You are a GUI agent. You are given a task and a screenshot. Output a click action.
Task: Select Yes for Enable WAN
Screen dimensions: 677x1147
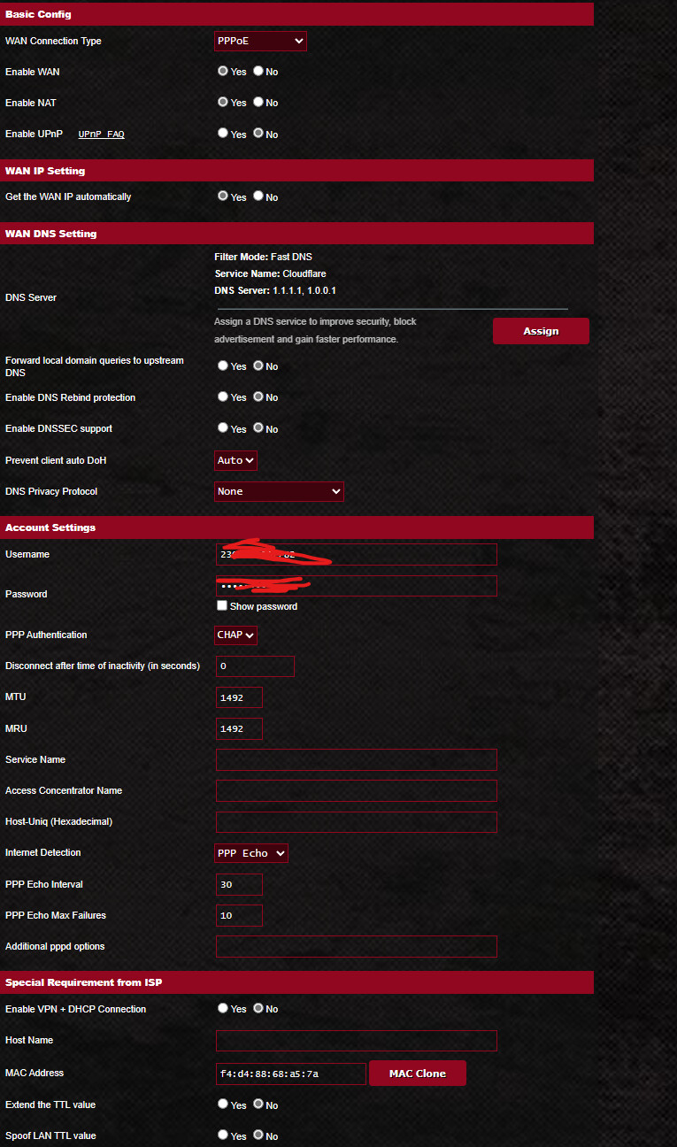(x=223, y=71)
